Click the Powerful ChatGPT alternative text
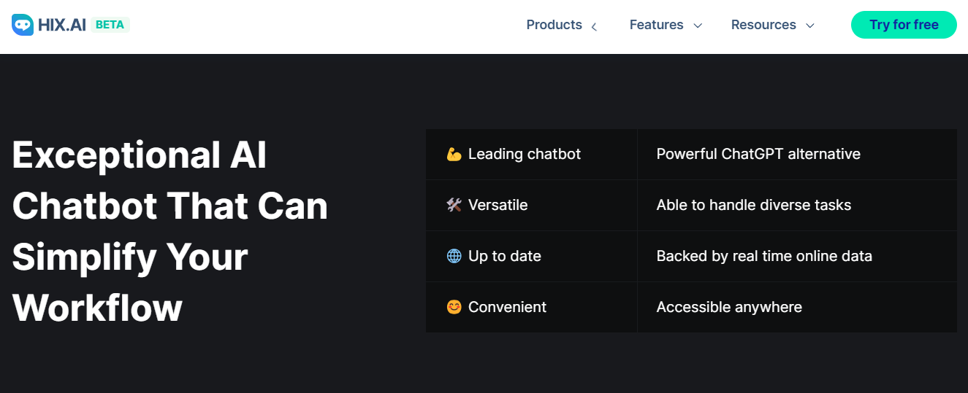This screenshot has width=968, height=393. tap(758, 155)
